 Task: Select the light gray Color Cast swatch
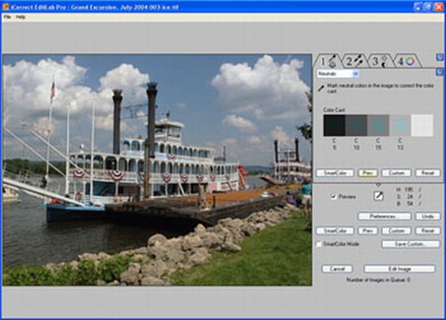400,126
